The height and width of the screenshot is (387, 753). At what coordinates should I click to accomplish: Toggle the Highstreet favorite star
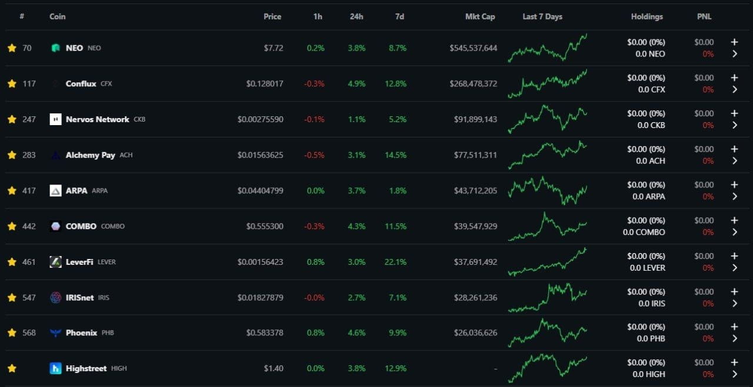point(12,369)
